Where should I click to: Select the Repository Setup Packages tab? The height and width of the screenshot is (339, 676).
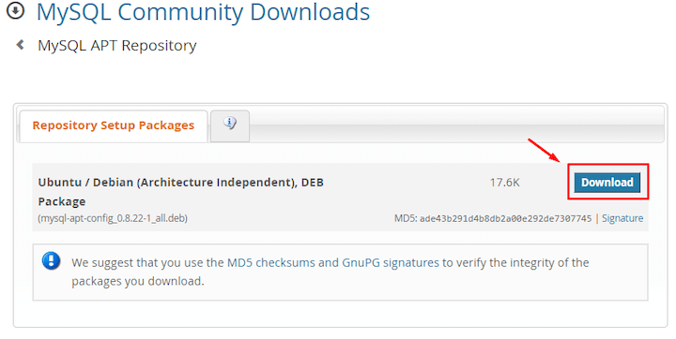[x=114, y=125]
